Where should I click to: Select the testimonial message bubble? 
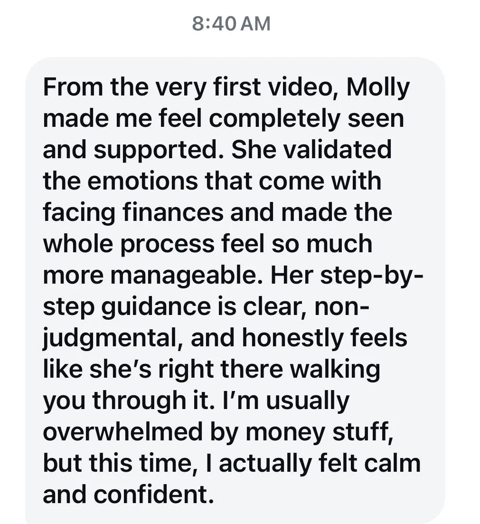point(235,290)
